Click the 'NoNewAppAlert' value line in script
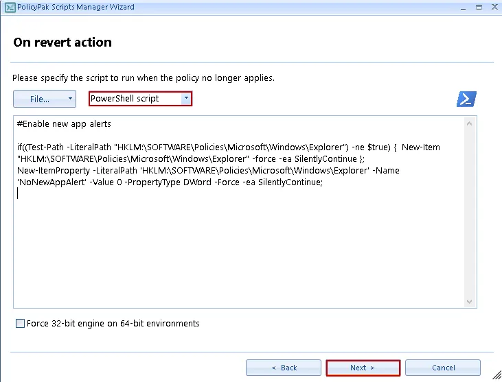The image size is (502, 382). point(170,182)
